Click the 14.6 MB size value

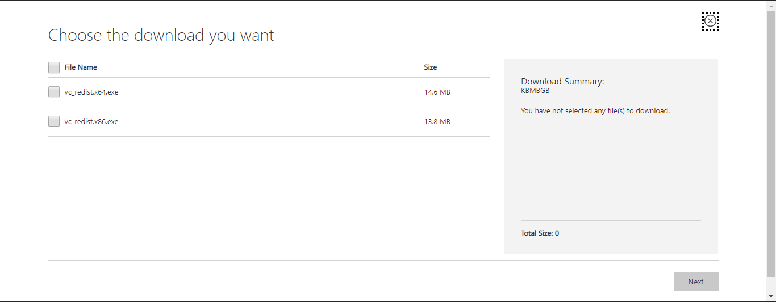[x=437, y=92]
